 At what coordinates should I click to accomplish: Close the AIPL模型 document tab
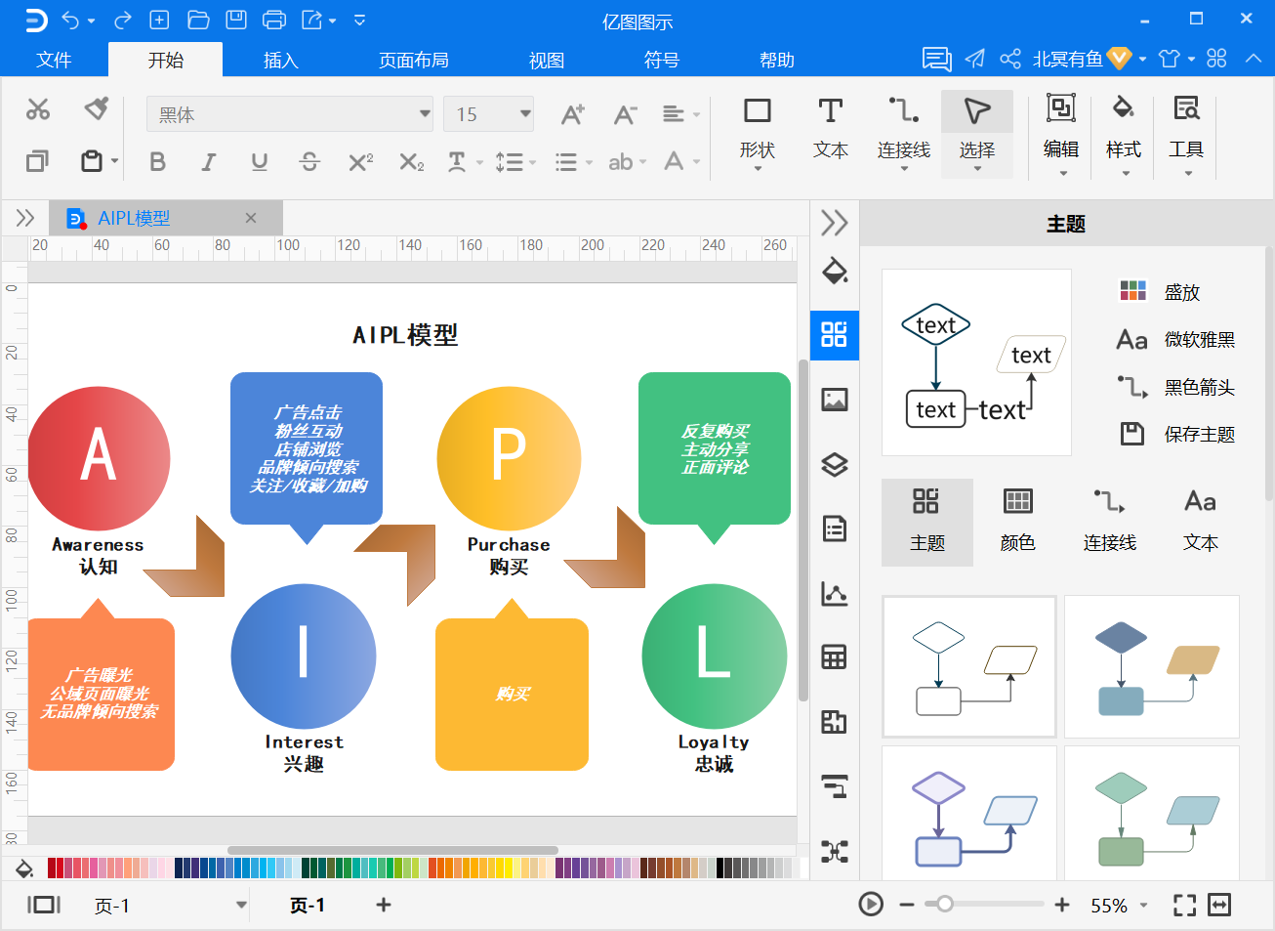click(x=251, y=218)
